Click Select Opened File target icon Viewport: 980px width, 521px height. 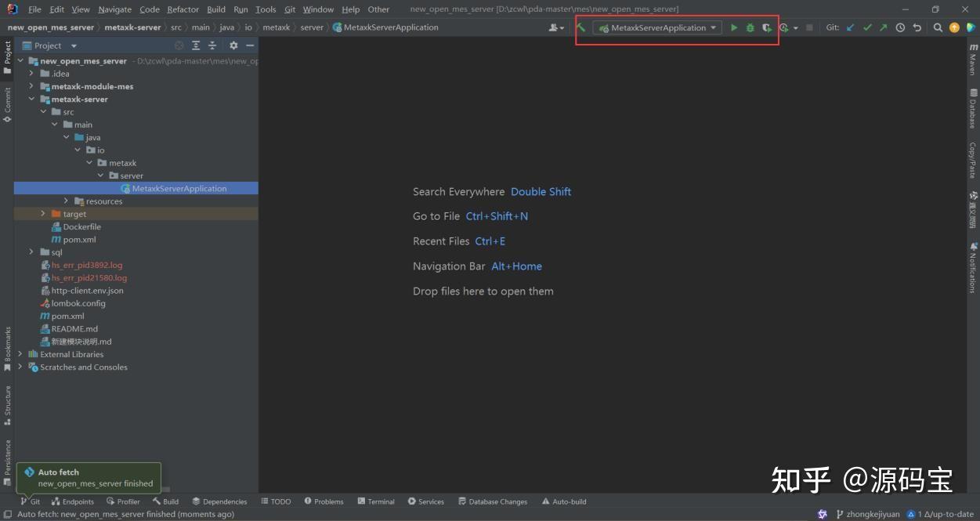pos(179,45)
